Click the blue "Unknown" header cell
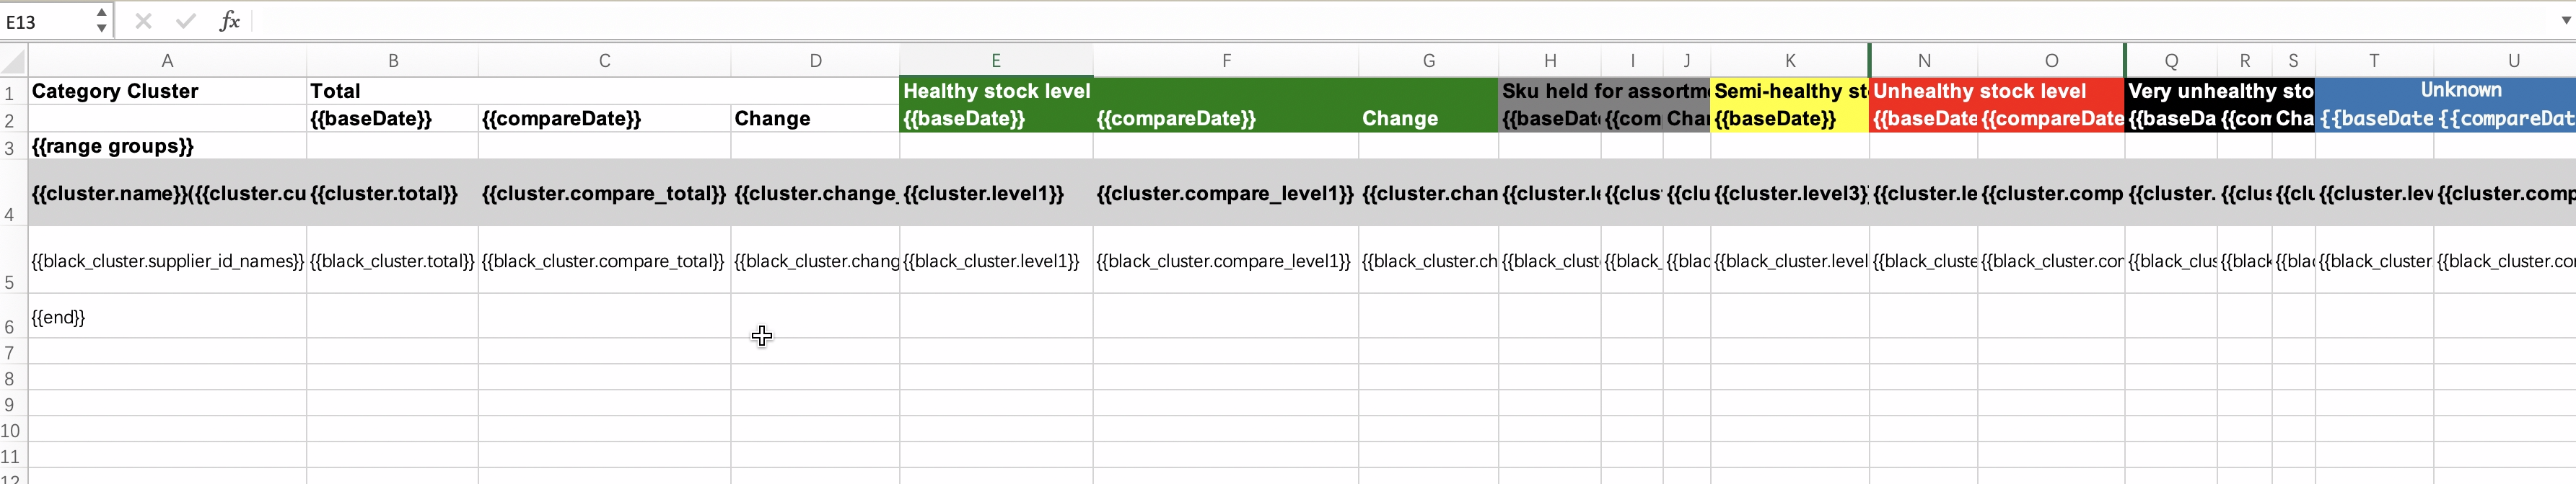The image size is (2576, 484). coord(2460,90)
